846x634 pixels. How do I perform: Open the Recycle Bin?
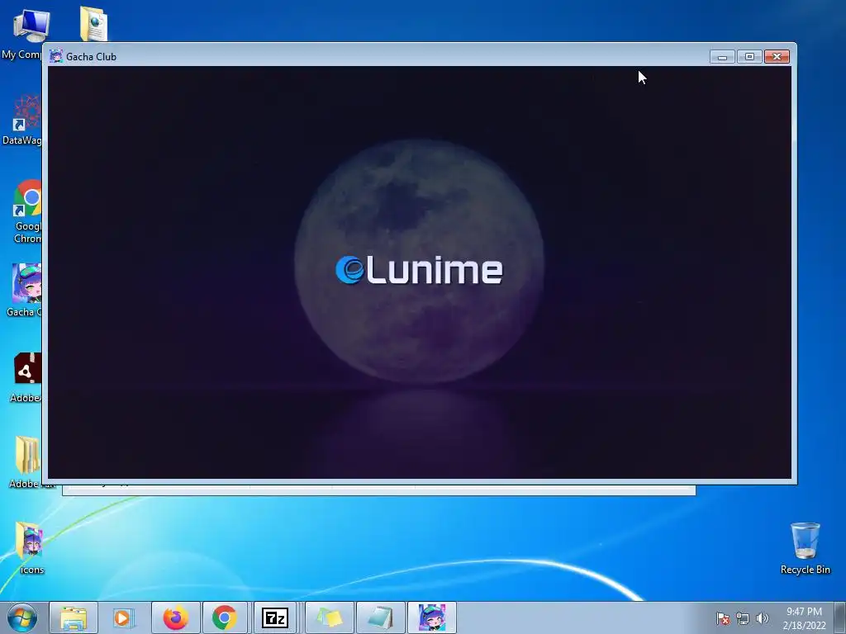coord(805,548)
